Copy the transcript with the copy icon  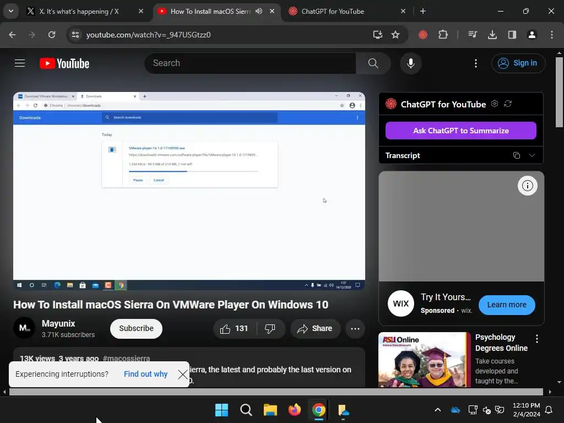coord(517,155)
